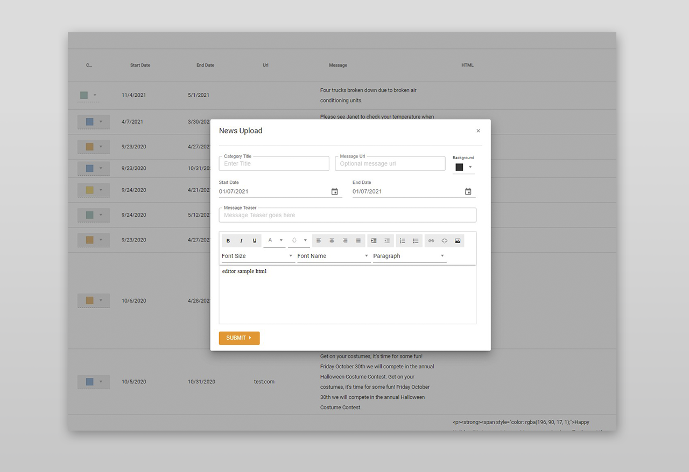Sort by the Url column header
689x472 pixels.
tap(265, 65)
